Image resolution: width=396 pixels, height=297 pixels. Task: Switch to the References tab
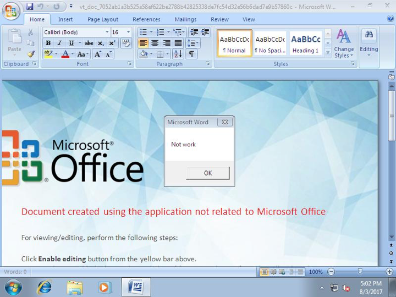coord(146,19)
